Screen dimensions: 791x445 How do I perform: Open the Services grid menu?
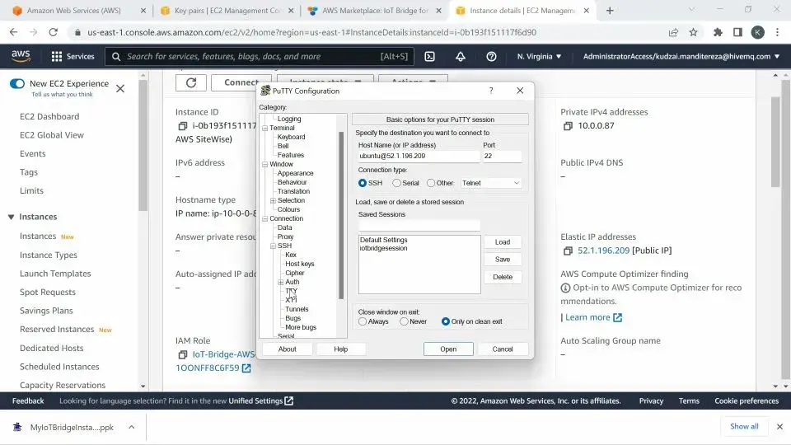point(73,57)
